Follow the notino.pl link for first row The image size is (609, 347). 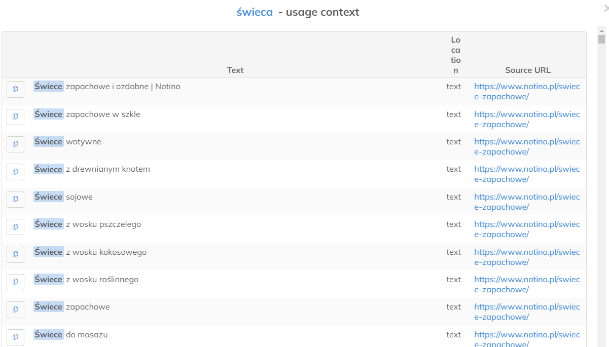527,91
